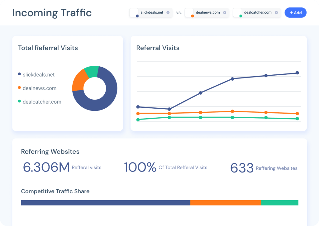Click the leftmost orange point on the line chart

138,113
